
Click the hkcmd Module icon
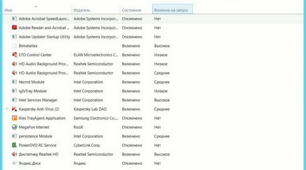tap(14, 82)
